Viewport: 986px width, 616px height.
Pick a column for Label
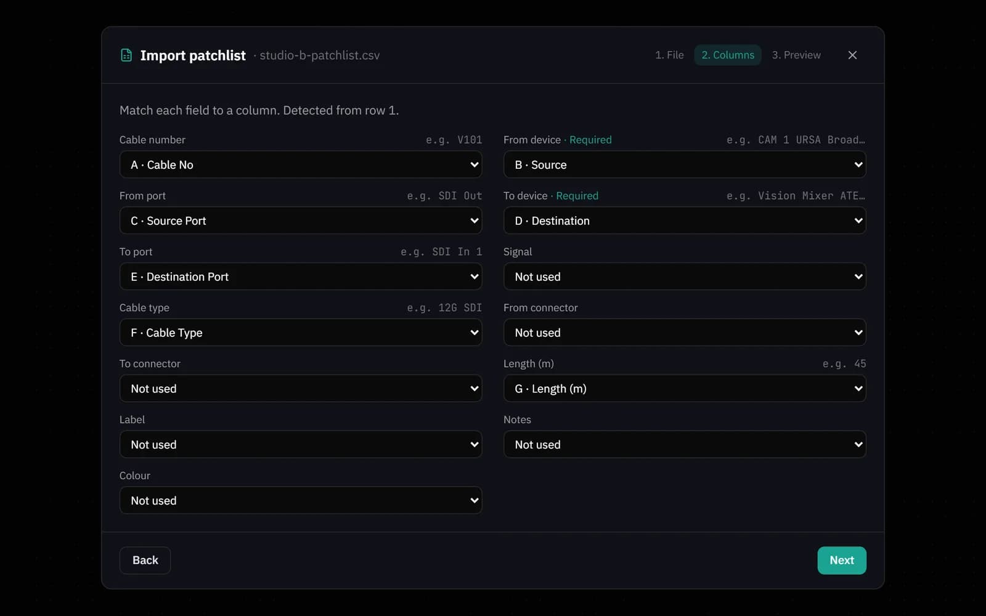coord(301,445)
